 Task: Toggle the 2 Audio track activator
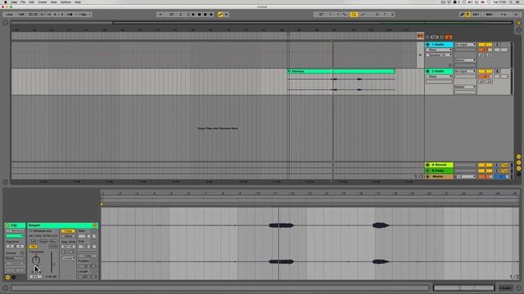[486, 71]
